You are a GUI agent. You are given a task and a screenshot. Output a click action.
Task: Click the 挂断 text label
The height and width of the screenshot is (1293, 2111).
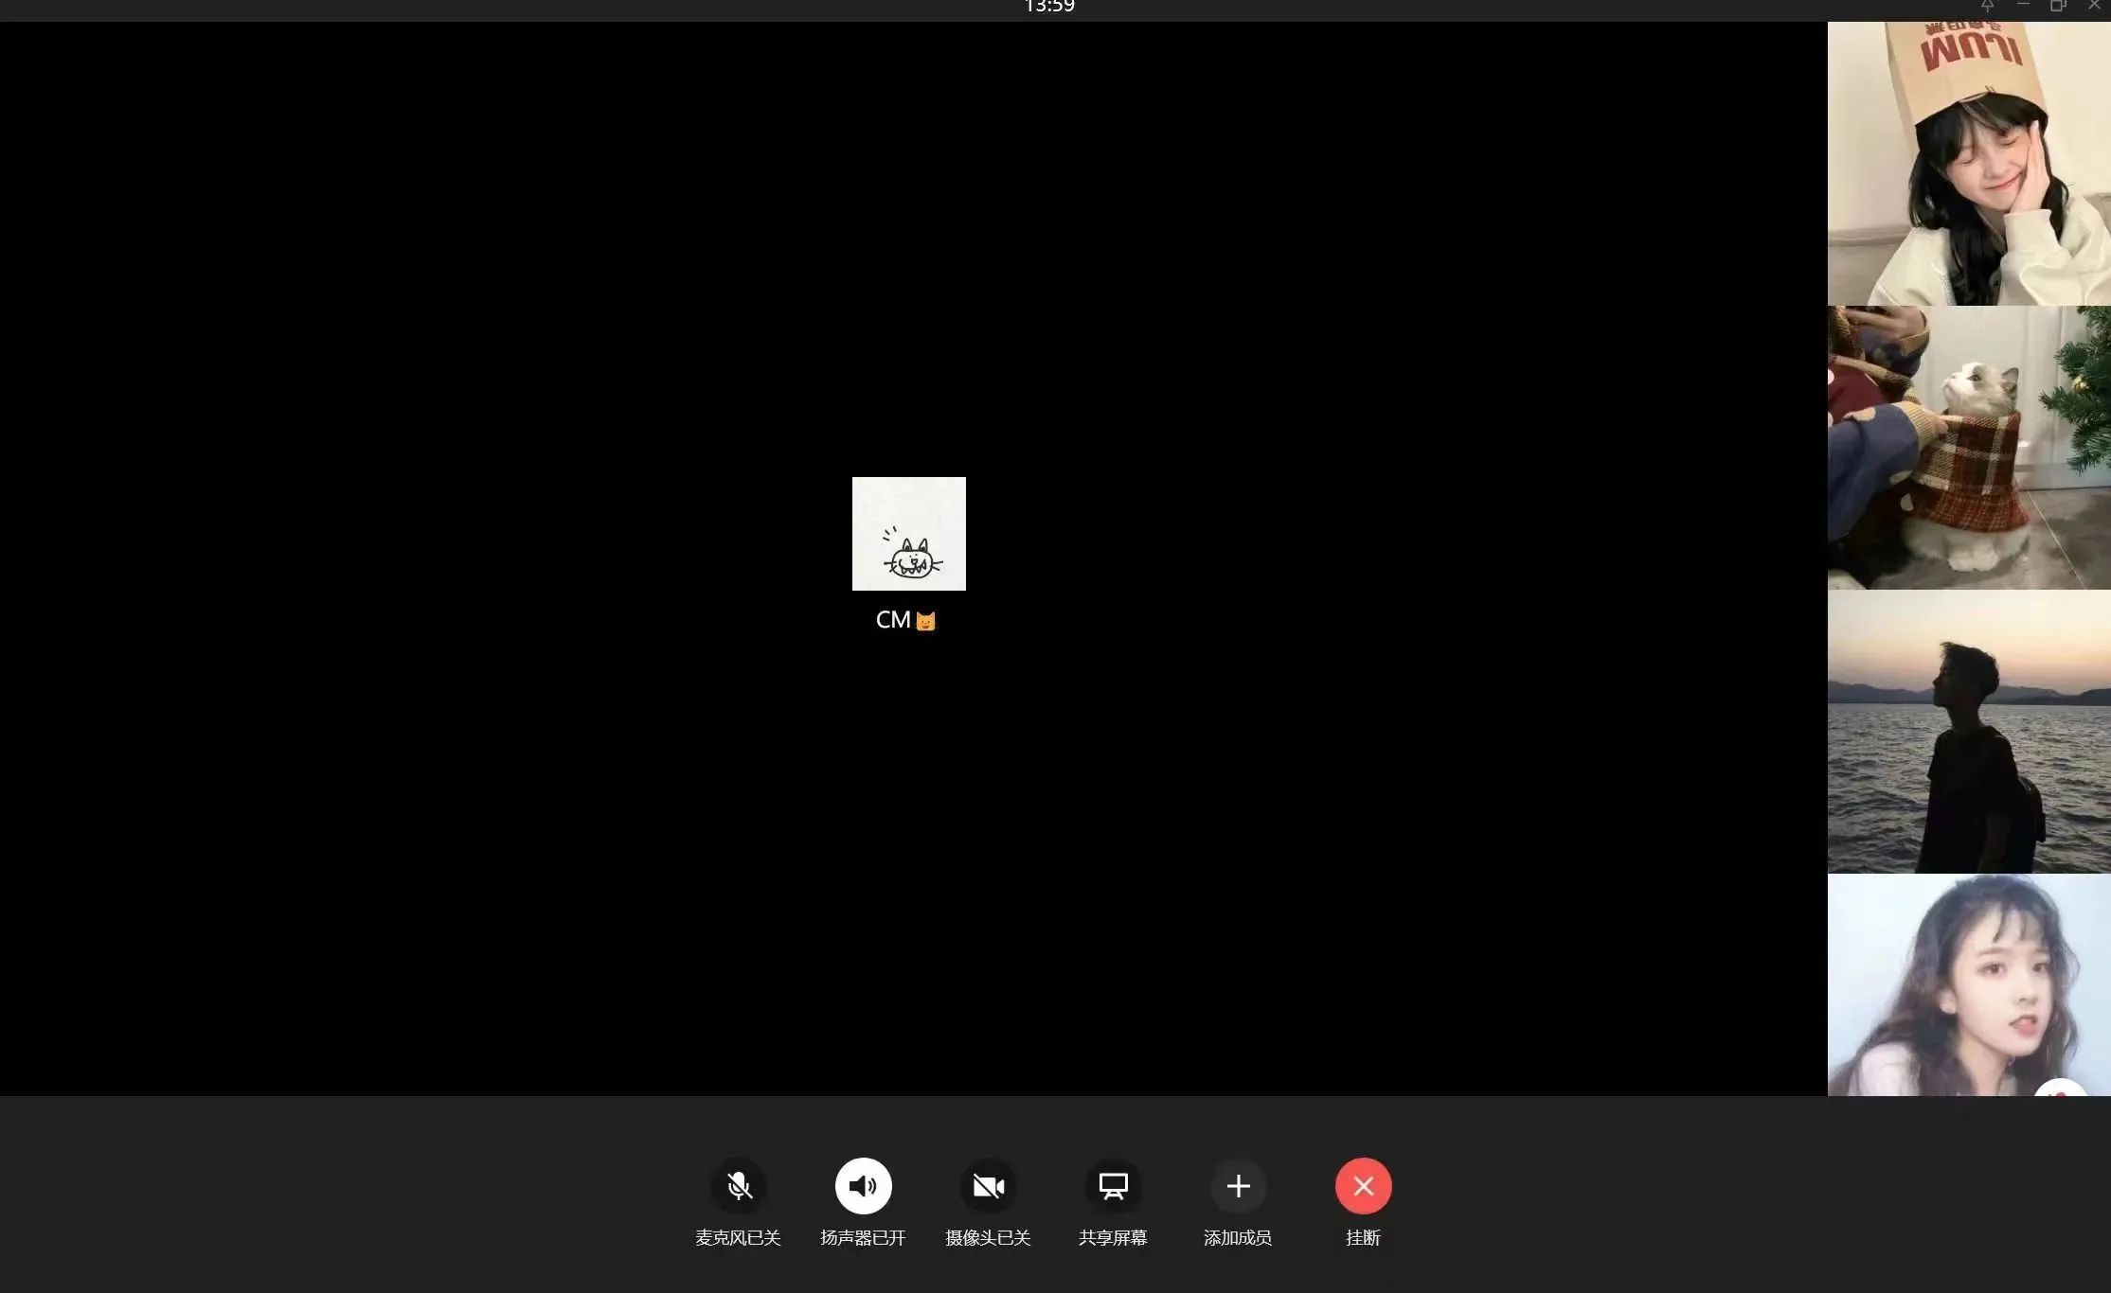point(1363,1237)
